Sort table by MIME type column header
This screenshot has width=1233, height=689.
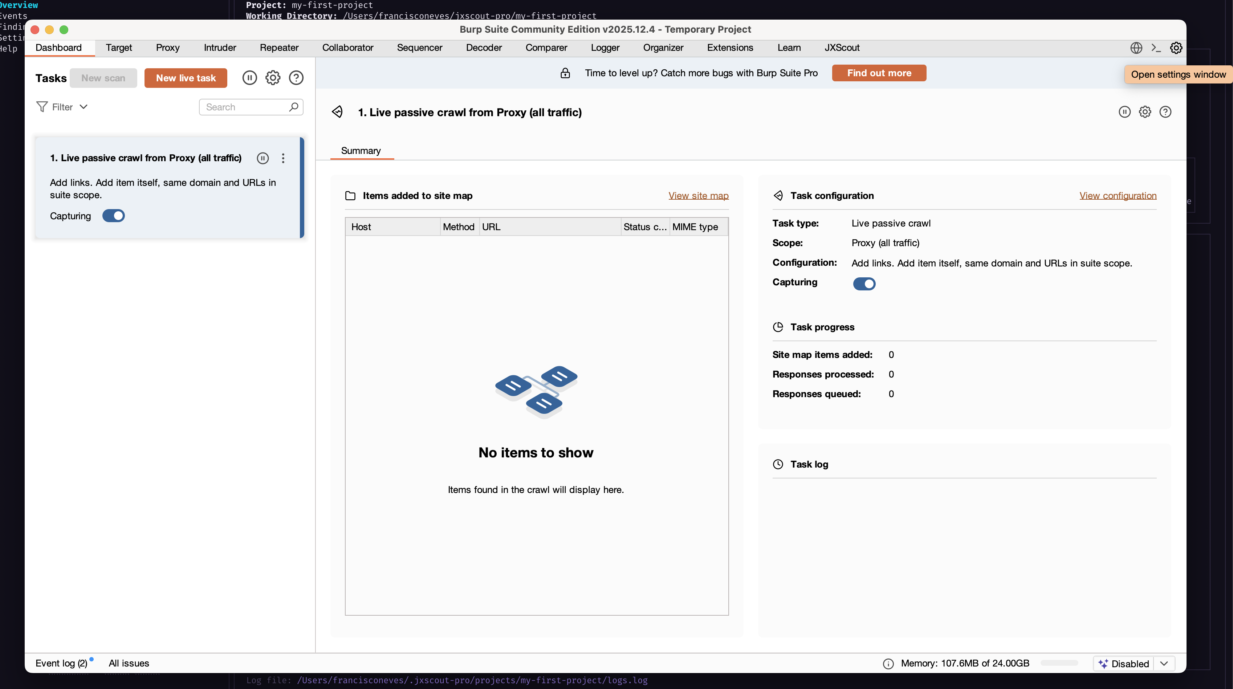point(698,227)
